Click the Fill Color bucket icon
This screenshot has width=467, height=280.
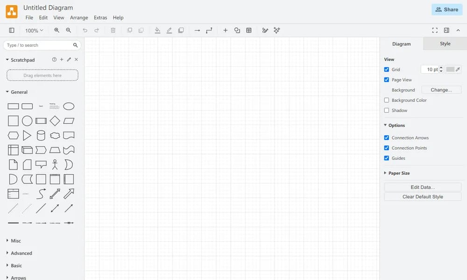tap(157, 30)
